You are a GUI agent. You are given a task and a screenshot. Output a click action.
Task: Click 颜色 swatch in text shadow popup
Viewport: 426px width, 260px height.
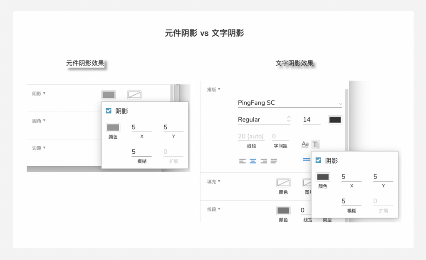pyautogui.click(x=323, y=177)
